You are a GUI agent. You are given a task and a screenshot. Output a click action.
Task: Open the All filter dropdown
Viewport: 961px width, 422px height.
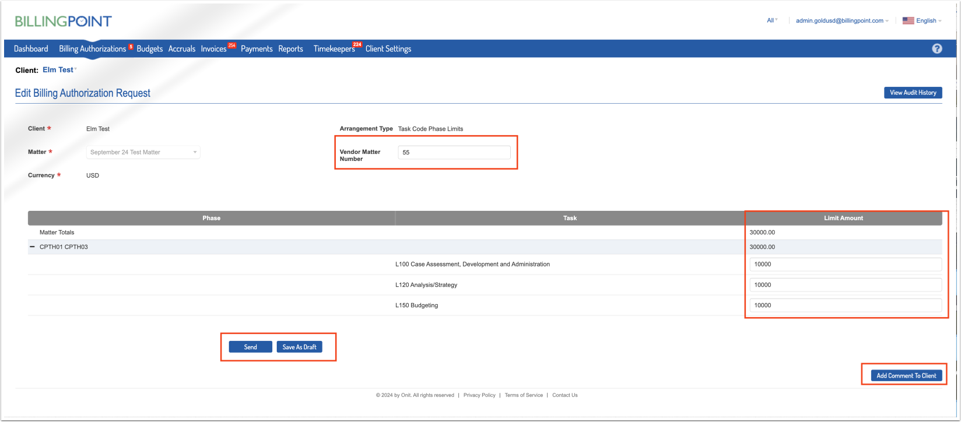772,20
